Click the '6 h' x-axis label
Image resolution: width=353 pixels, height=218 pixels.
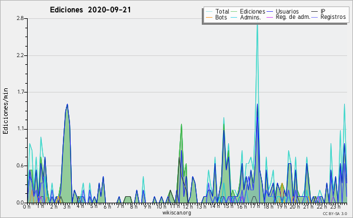point(107,207)
